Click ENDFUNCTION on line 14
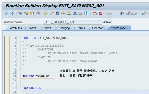 32,88
